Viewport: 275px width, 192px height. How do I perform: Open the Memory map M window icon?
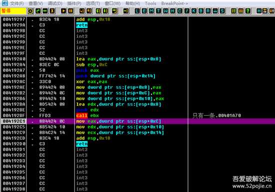tap(151, 11)
